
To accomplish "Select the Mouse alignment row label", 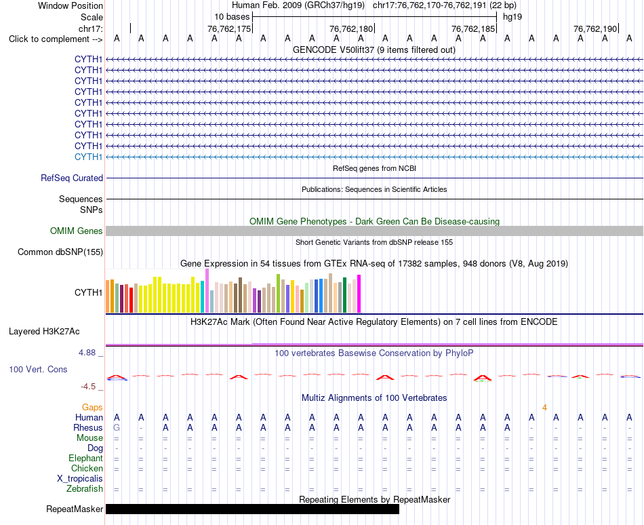I will (x=89, y=438).
